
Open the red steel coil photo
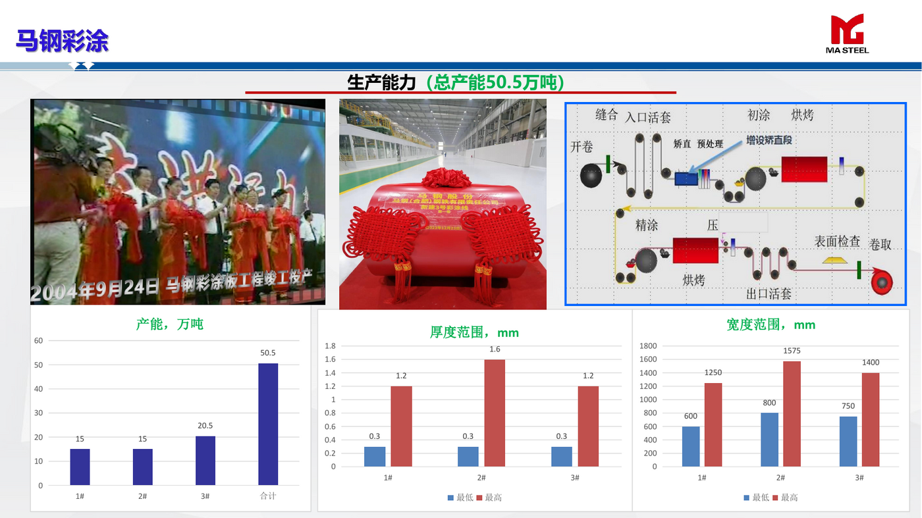pyautogui.click(x=443, y=204)
